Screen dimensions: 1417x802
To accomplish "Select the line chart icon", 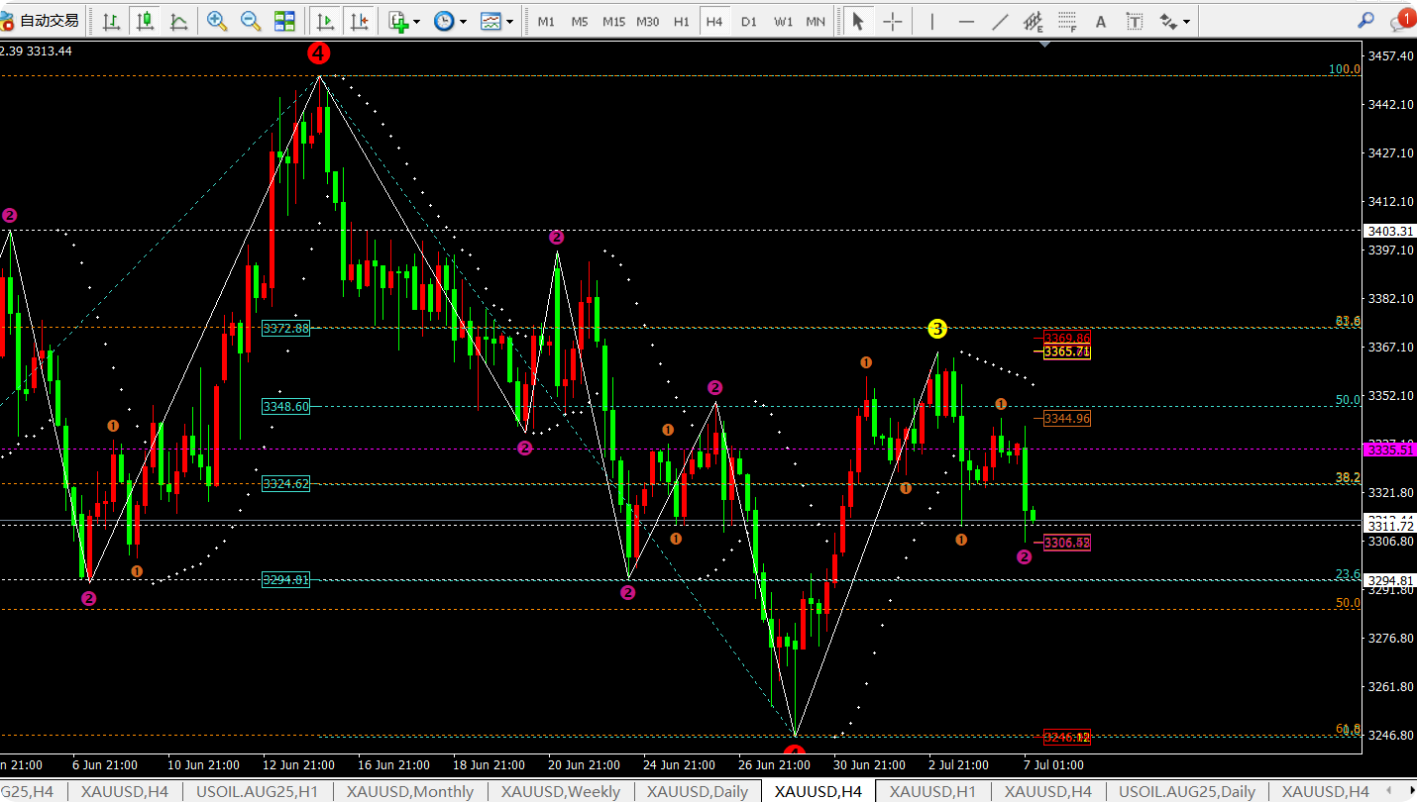I will (179, 21).
